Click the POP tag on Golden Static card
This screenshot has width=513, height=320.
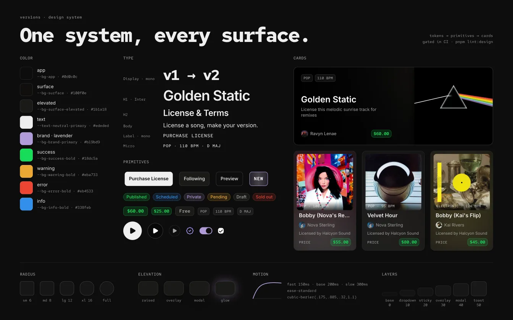[307, 78]
